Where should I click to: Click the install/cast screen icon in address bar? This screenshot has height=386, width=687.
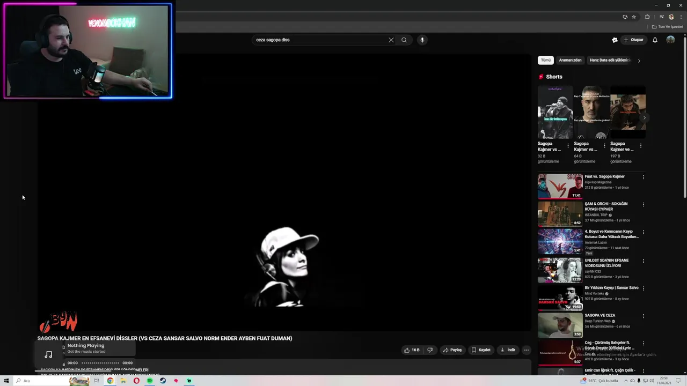625,17
